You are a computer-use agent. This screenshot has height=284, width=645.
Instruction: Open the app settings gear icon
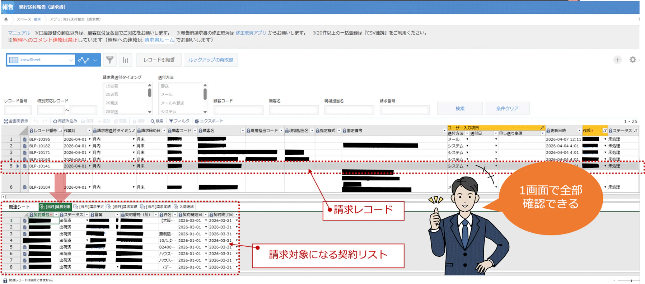click(633, 60)
